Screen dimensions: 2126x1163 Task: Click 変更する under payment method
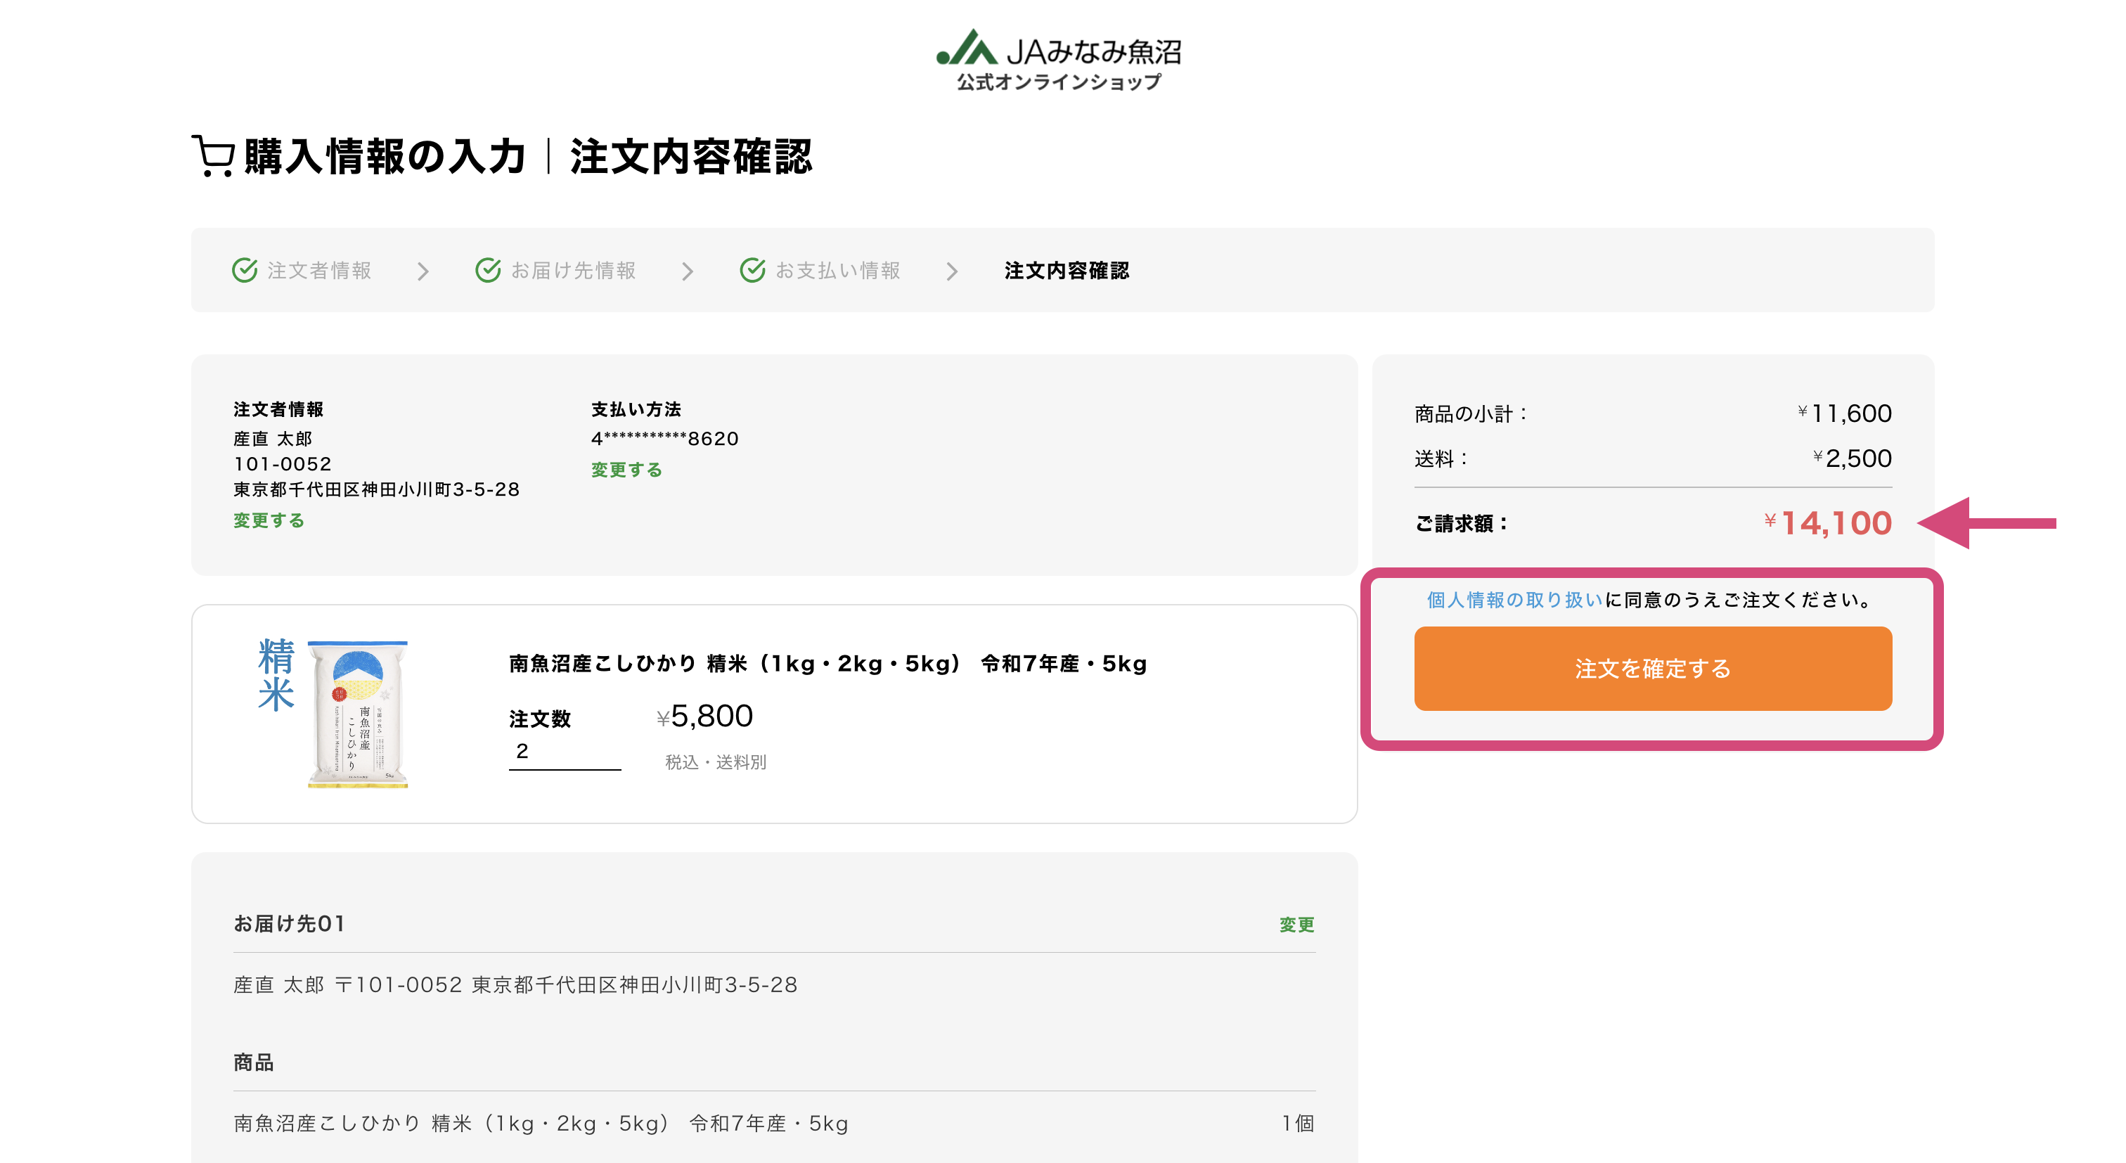(x=626, y=470)
